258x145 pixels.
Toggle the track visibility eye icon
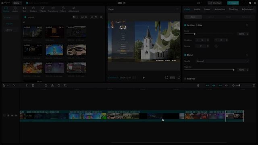click(12, 116)
